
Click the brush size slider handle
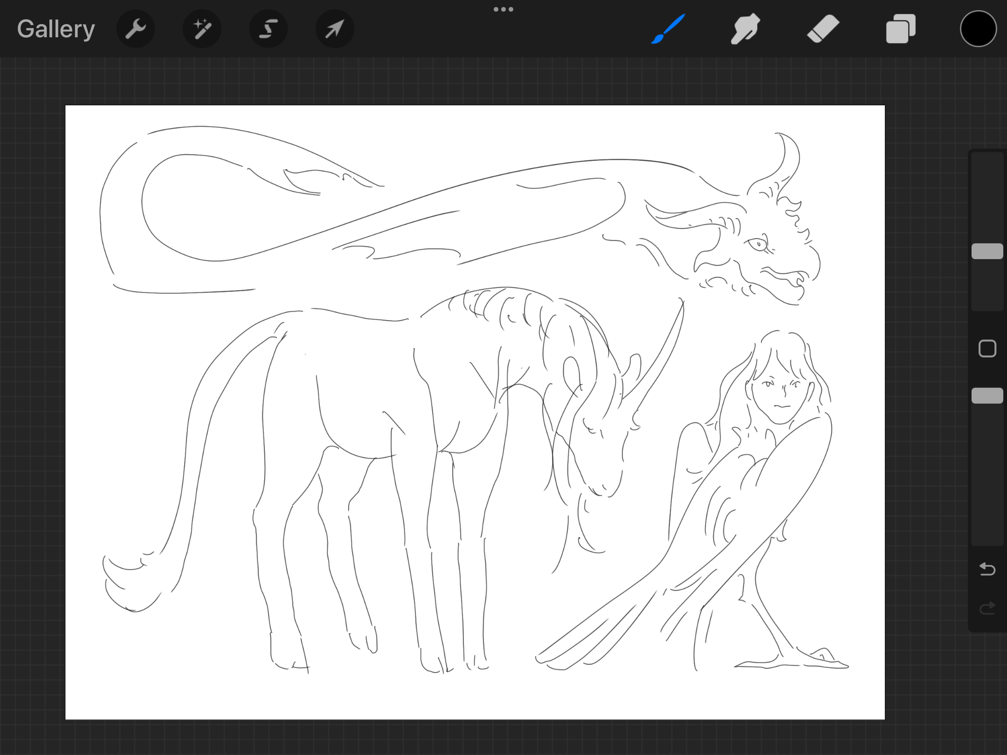987,251
